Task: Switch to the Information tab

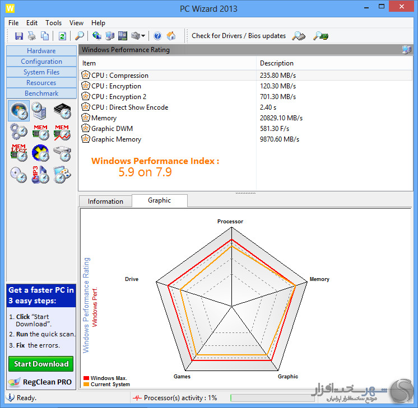Action: [105, 201]
